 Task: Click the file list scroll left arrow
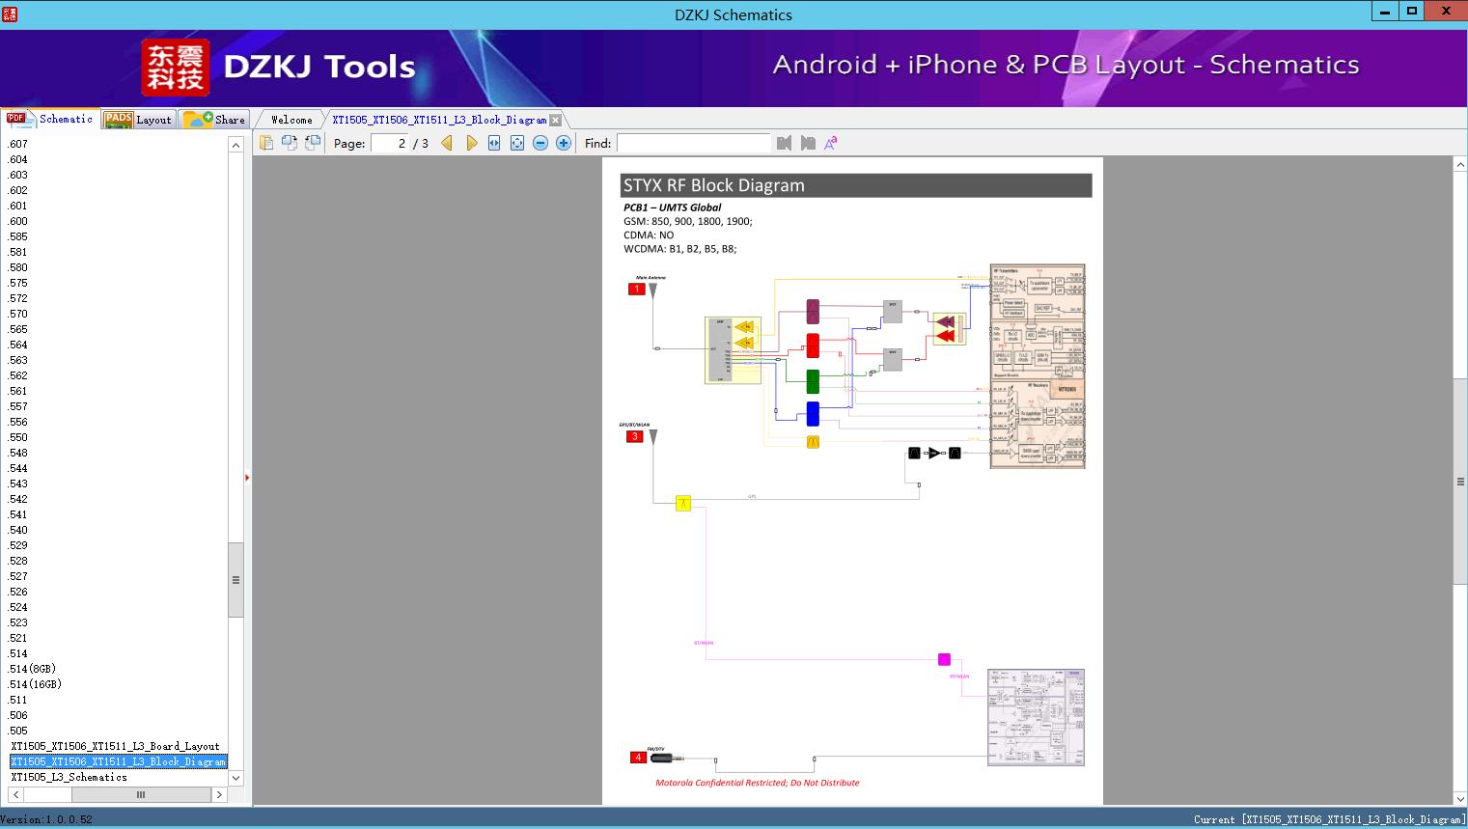(x=15, y=795)
